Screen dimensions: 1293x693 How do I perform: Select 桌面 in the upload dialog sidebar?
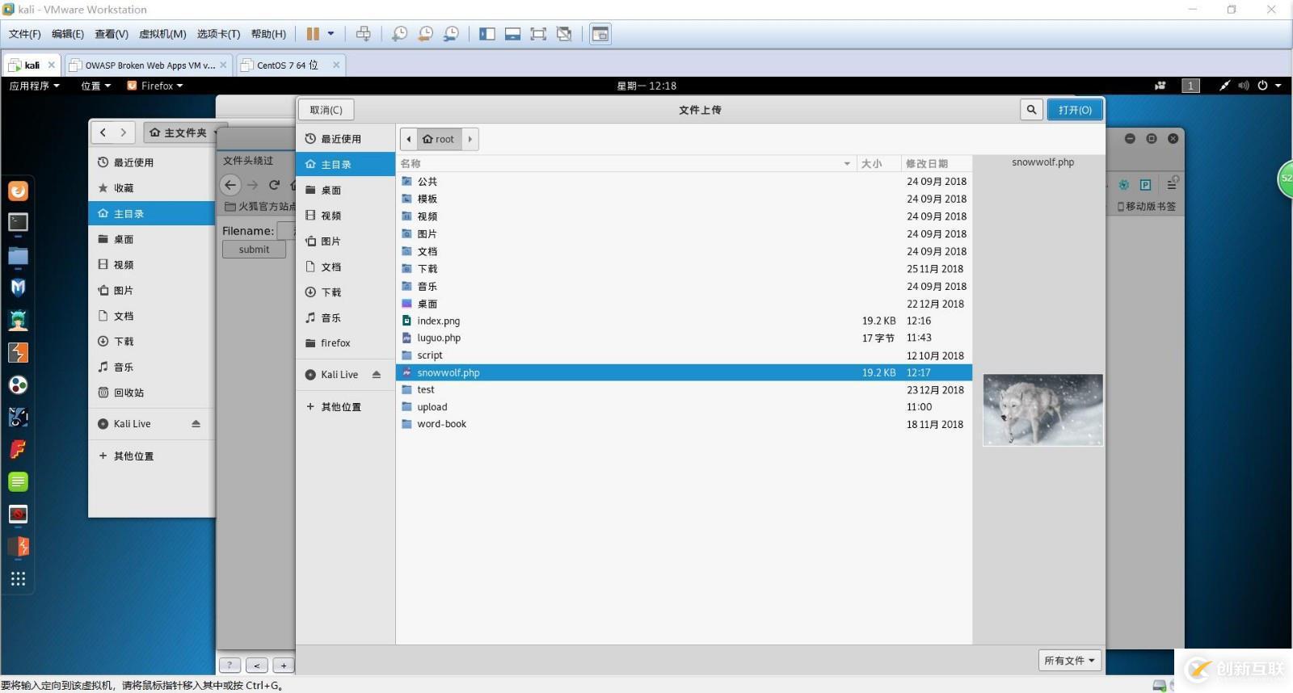pyautogui.click(x=345, y=191)
